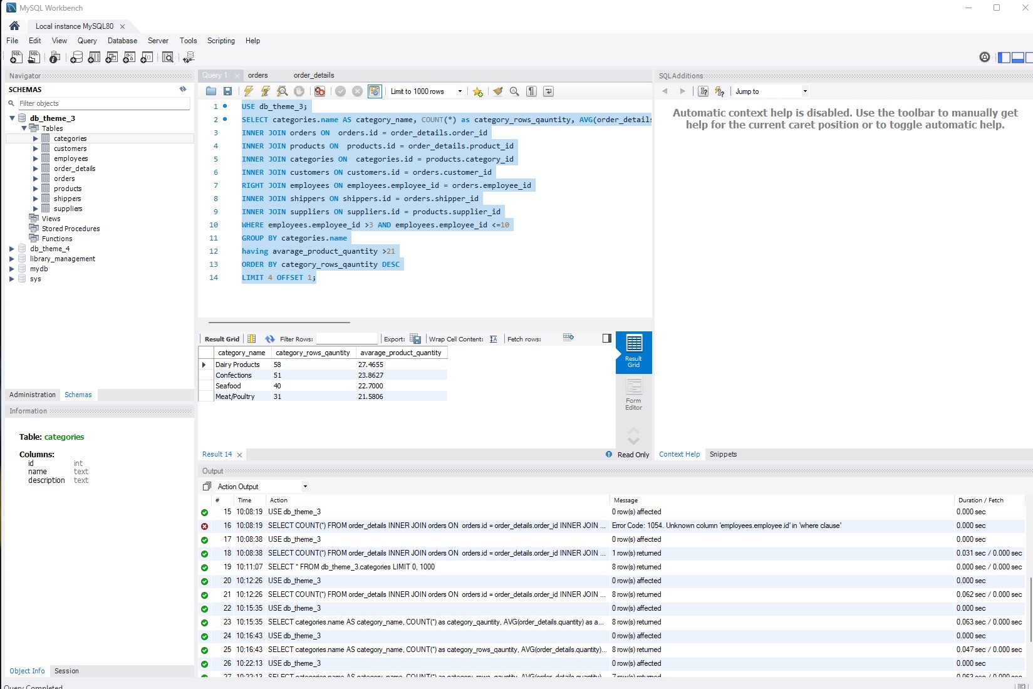
Task: Switch to the order_details tab
Action: pos(314,75)
